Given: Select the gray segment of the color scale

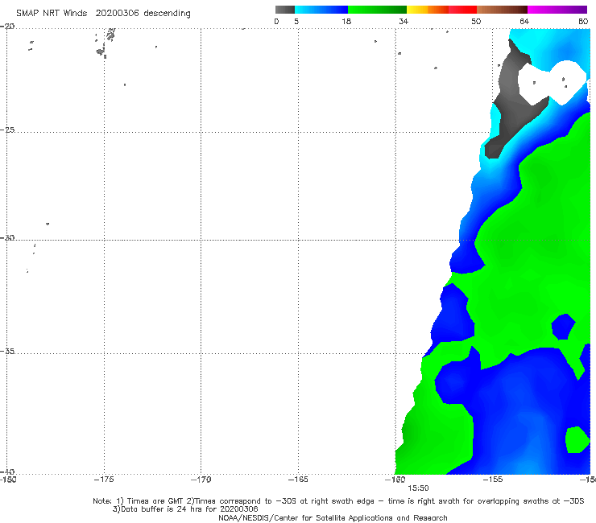Looking at the screenshot, I should 285,10.
